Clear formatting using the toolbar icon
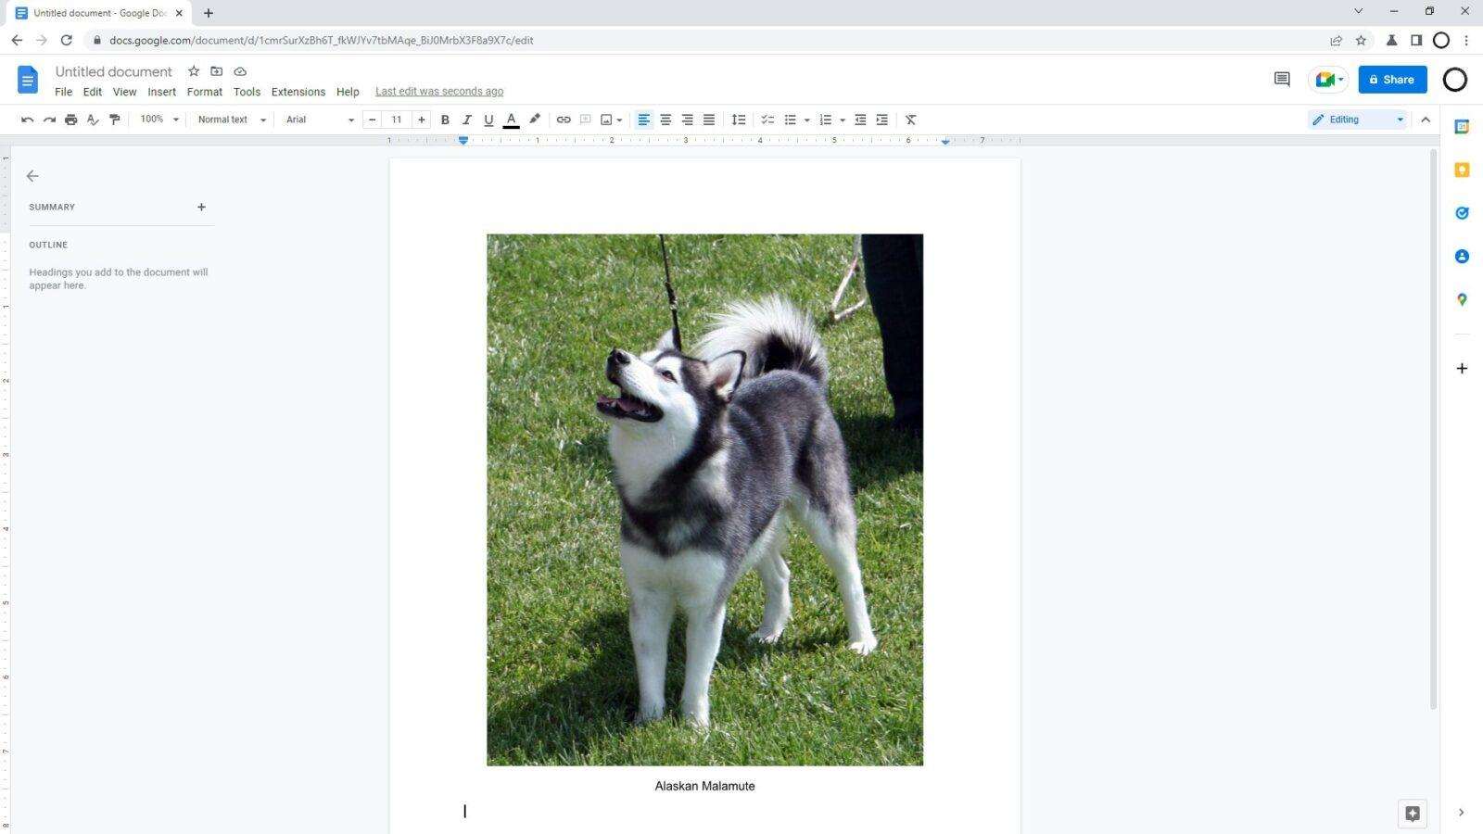Viewport: 1483px width, 834px height. 910,119
